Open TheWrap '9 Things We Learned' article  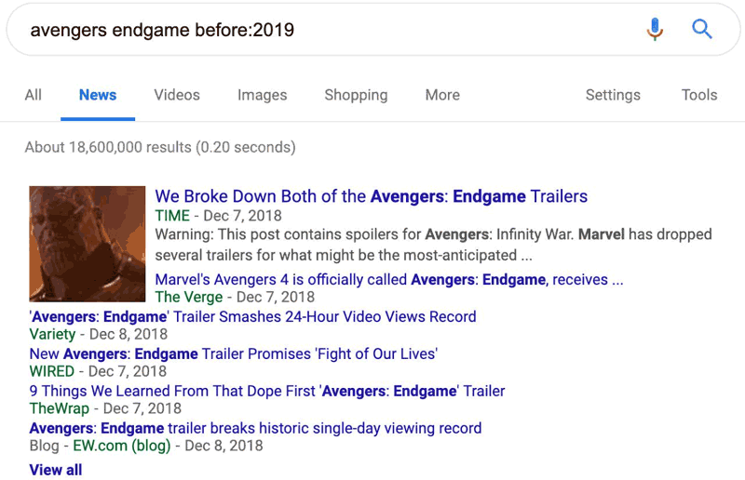pyautogui.click(x=266, y=391)
